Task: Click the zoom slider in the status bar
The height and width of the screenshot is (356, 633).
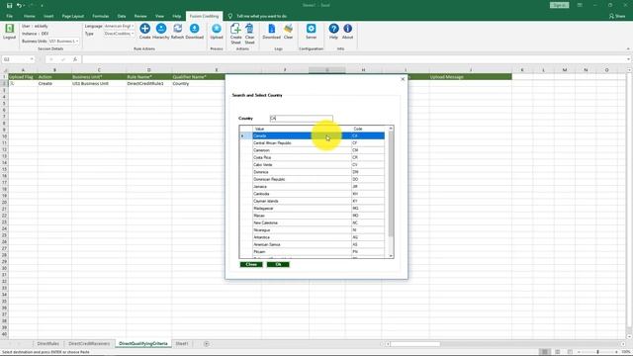Action: (x=597, y=352)
